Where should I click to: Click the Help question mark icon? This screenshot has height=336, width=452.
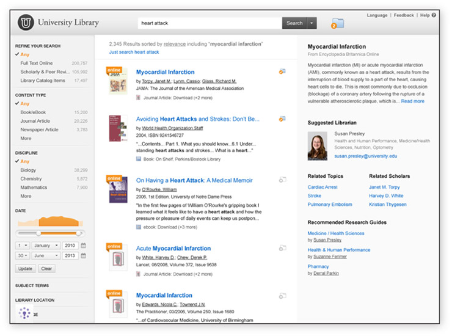coord(434,15)
